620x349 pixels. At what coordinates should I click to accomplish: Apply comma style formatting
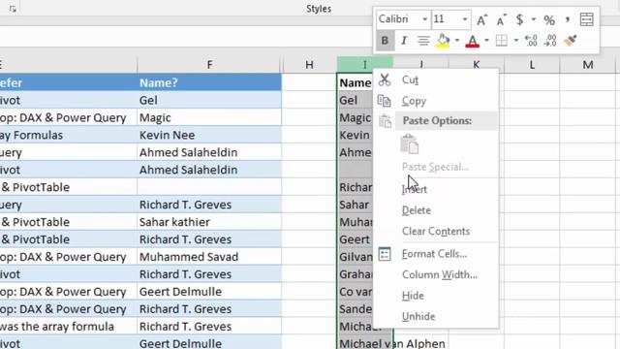point(568,19)
